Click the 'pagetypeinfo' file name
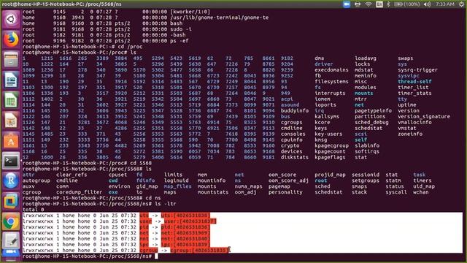 373,111
